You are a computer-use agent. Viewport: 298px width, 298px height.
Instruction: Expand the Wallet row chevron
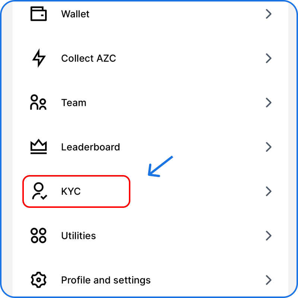tap(268, 14)
